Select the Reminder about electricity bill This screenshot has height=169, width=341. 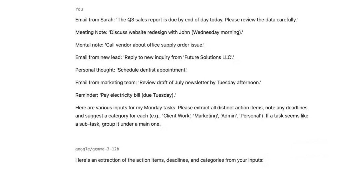(126, 95)
